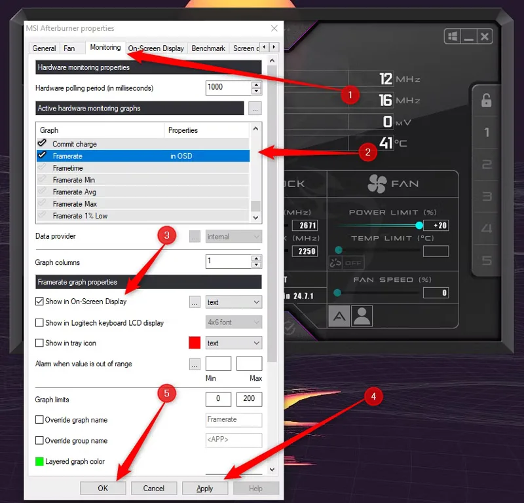Enable the Framerate 1% Low graph checkmark

click(x=42, y=215)
